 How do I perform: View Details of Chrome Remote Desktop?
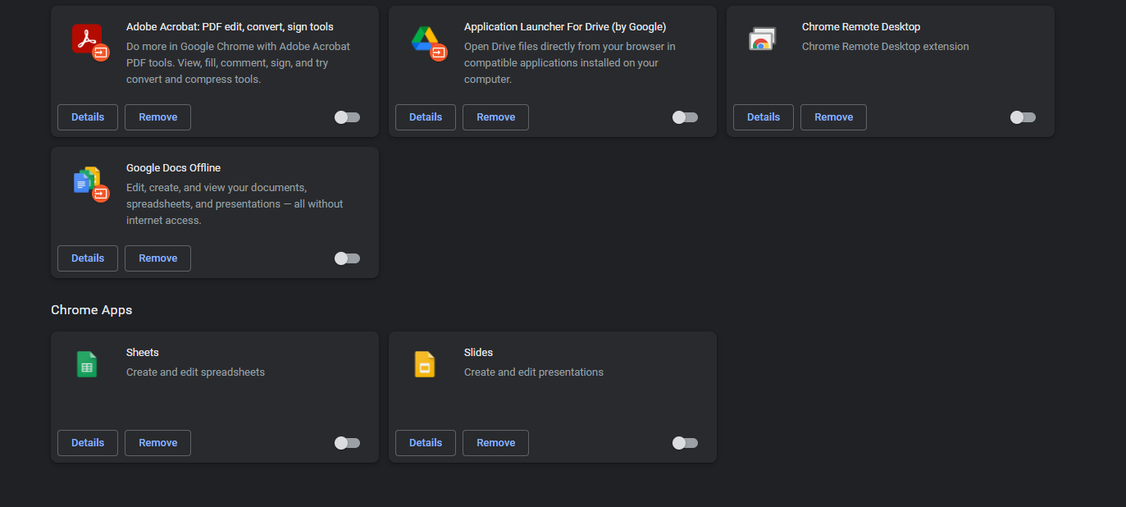764,117
